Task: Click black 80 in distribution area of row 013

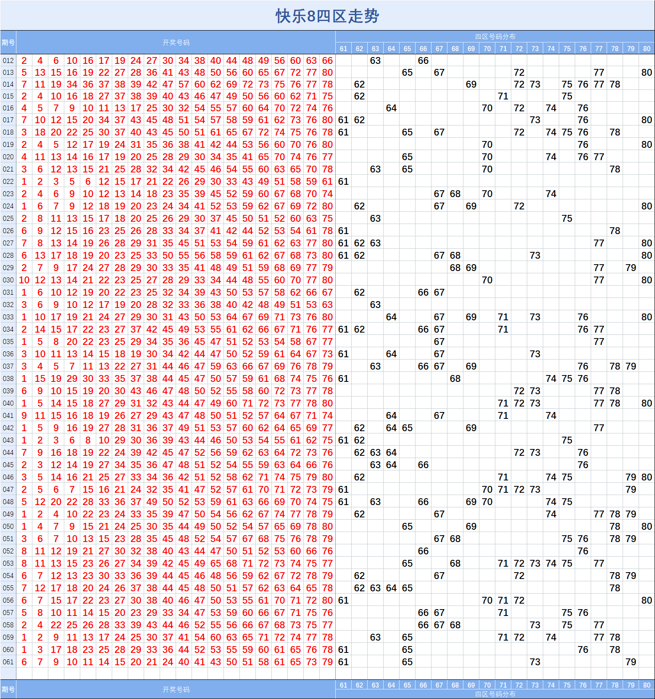Action: tap(647, 73)
